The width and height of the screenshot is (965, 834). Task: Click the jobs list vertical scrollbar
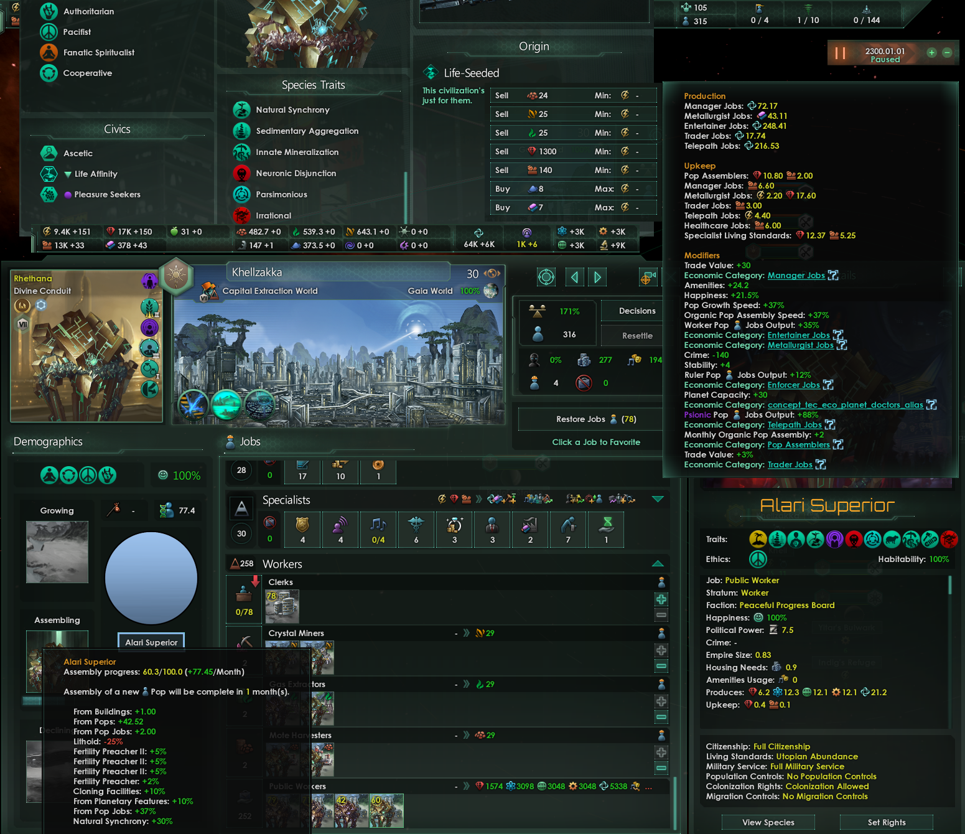coord(674,803)
